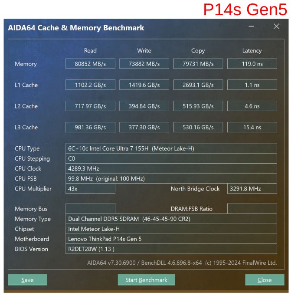Click the L1 Cache row label
Image resolution: width=291 pixels, height=296 pixels.
pos(26,85)
